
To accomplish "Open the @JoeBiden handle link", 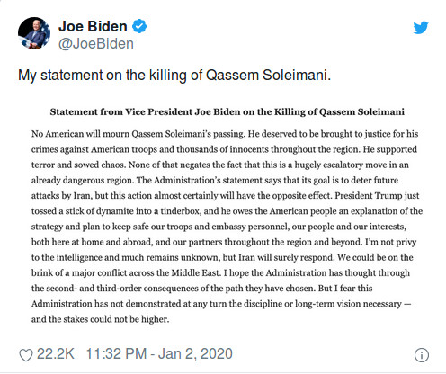I will pyautogui.click(x=96, y=44).
